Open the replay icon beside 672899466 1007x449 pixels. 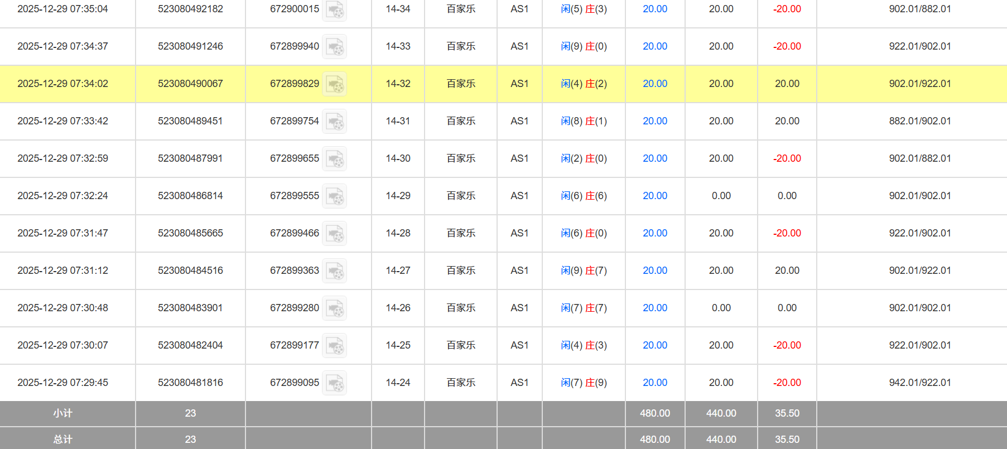335,234
